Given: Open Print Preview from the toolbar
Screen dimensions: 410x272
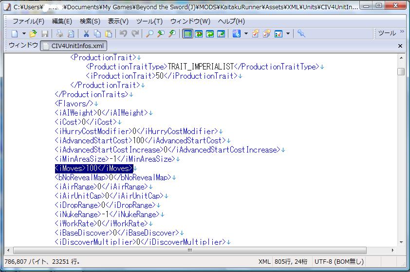Looking at the screenshot, I should (x=71, y=34).
